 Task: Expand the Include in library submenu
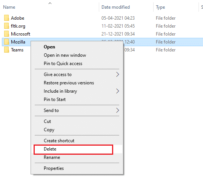pyautogui.click(x=77, y=91)
